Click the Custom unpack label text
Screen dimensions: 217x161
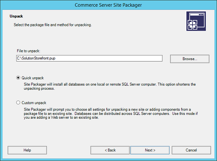click(x=34, y=103)
